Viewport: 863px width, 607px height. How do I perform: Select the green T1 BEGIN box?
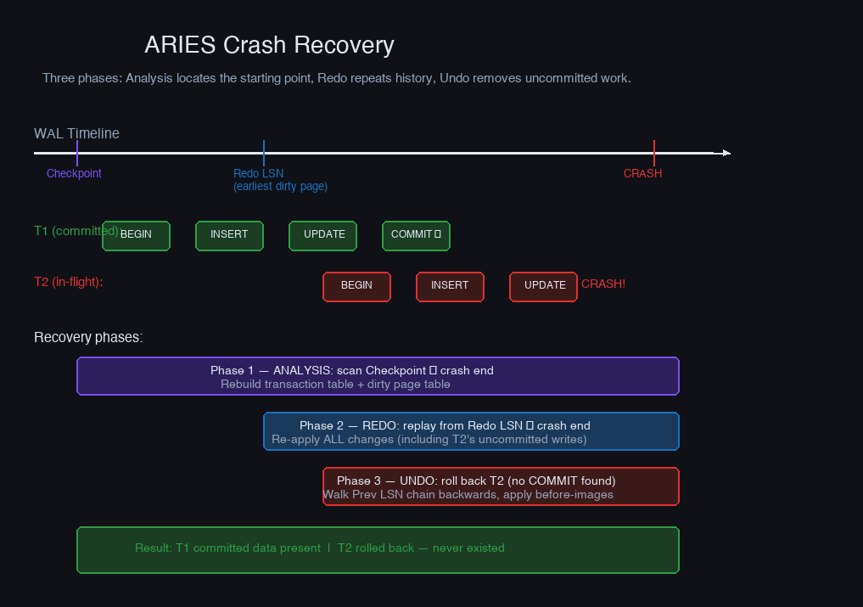tap(136, 235)
